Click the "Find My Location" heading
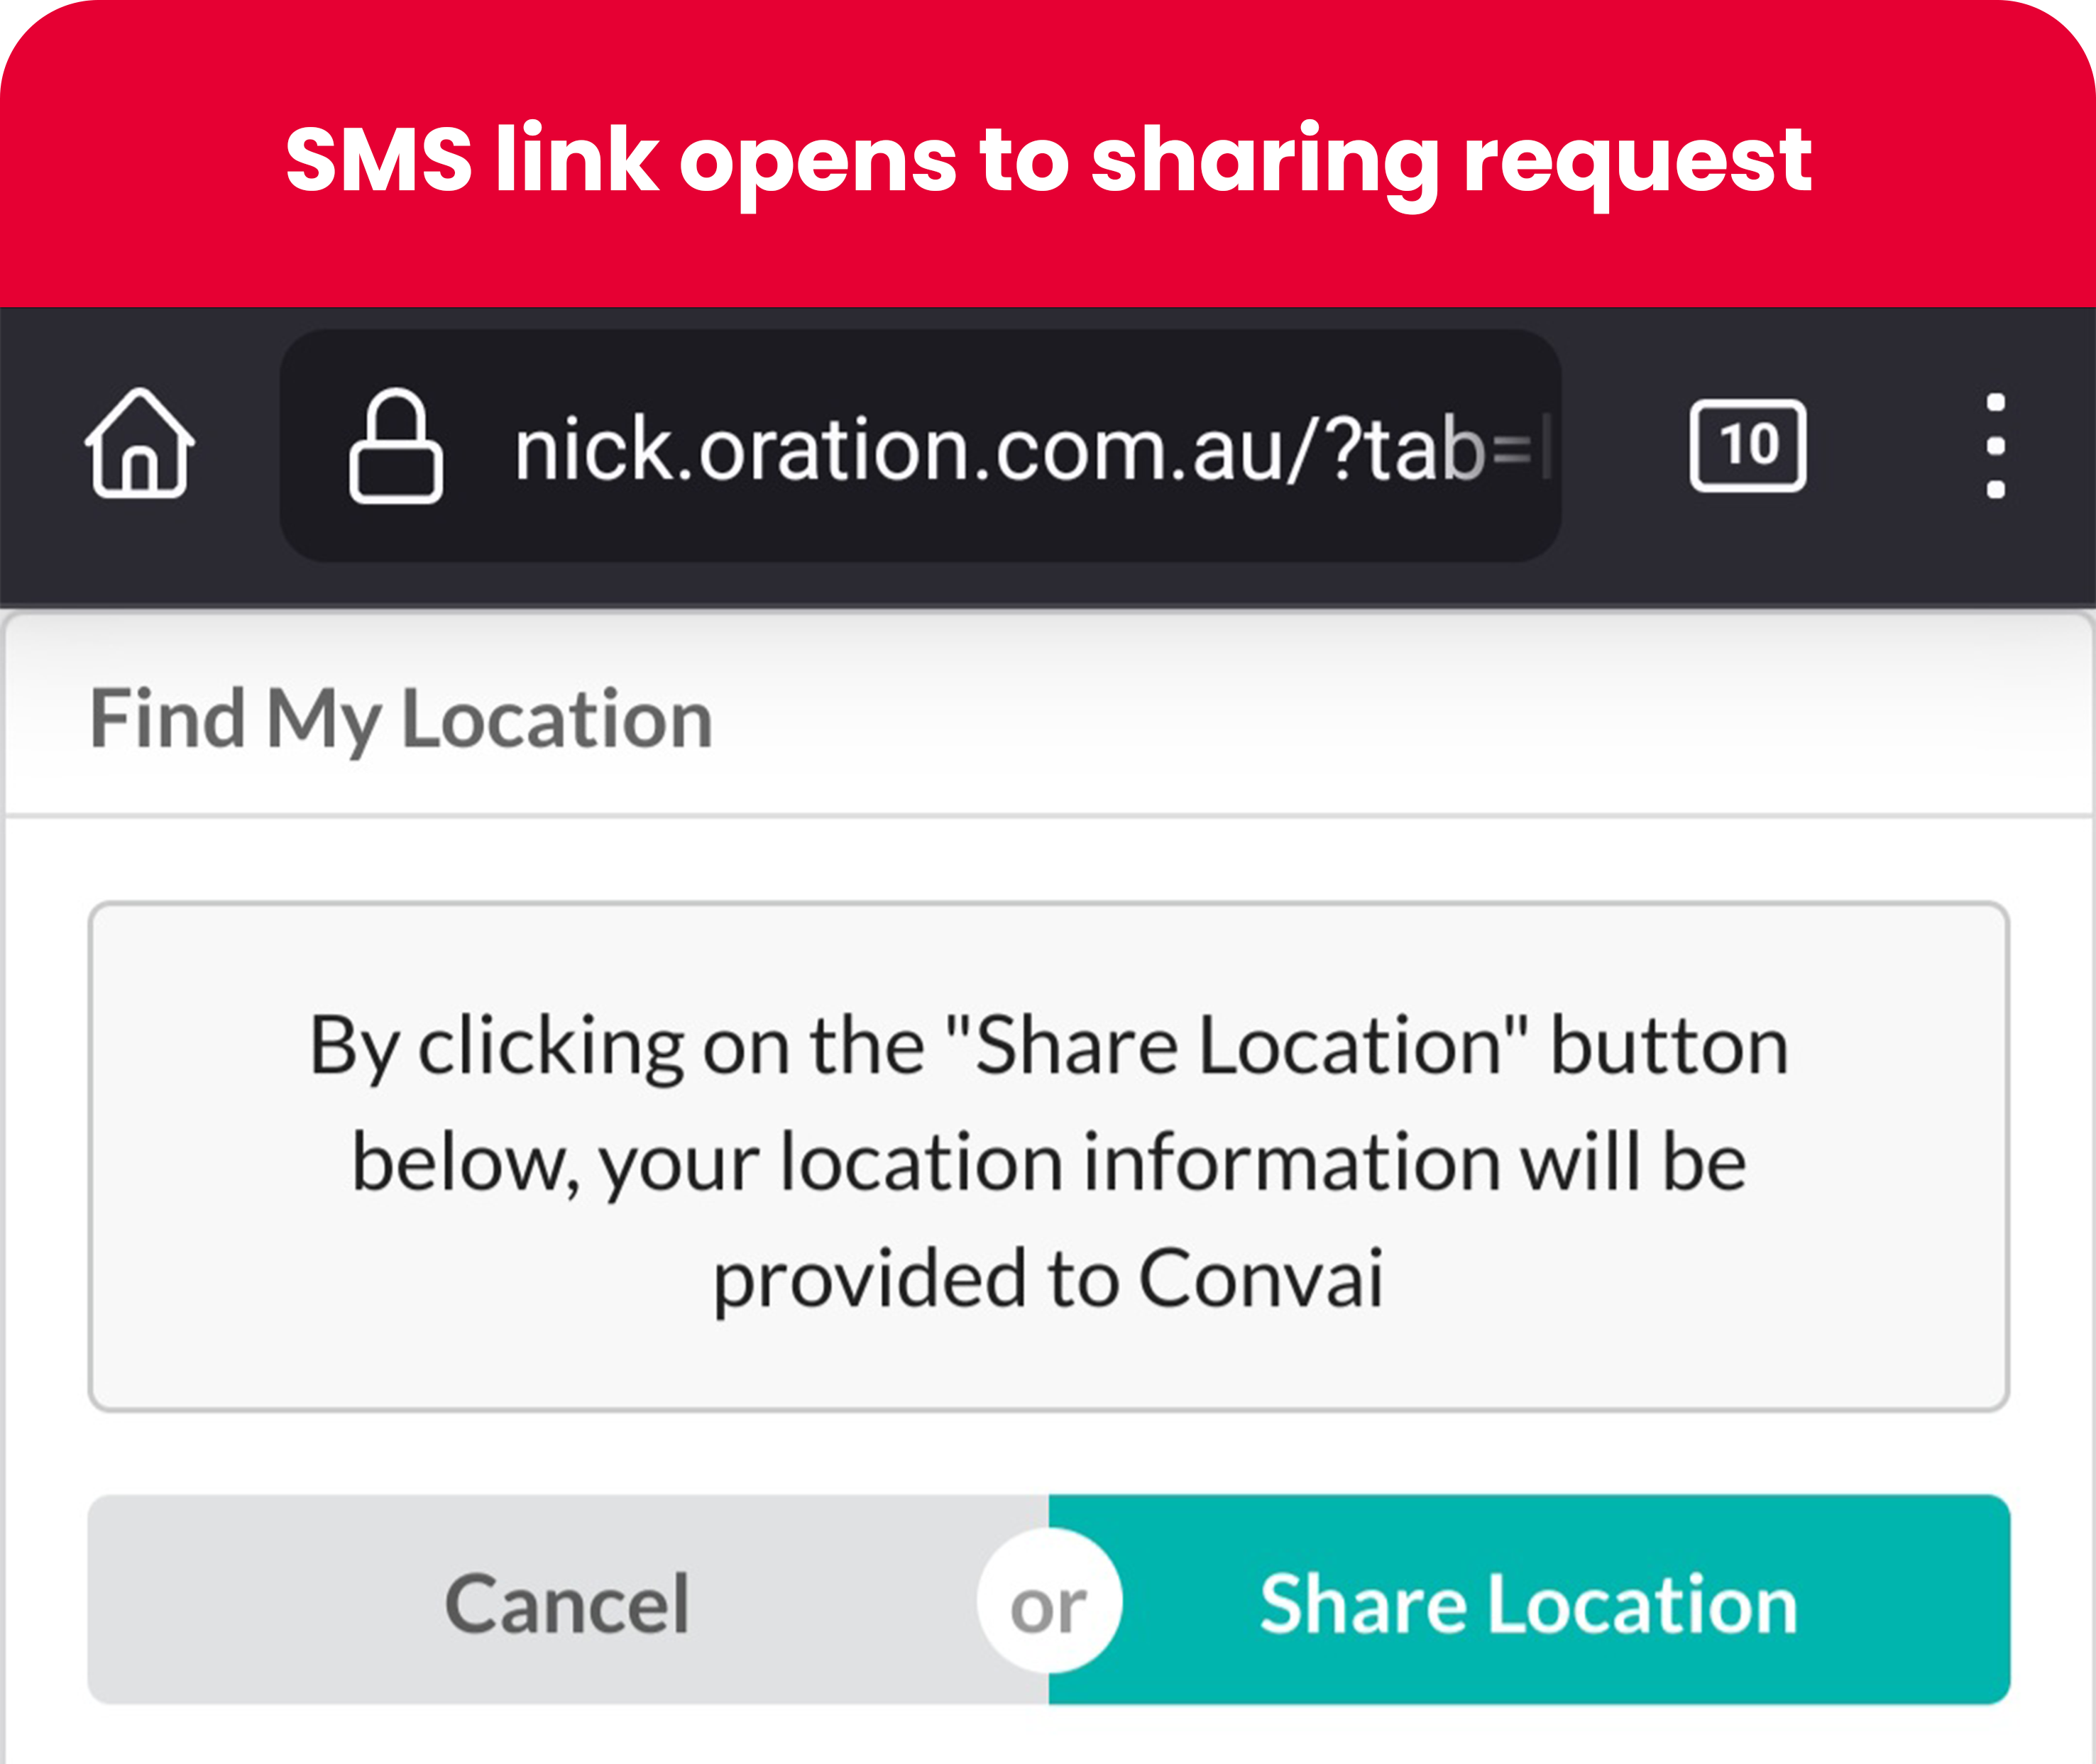This screenshot has height=1764, width=2096. (x=400, y=718)
